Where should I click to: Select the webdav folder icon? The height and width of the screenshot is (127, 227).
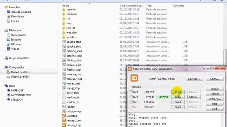coord(64,37)
